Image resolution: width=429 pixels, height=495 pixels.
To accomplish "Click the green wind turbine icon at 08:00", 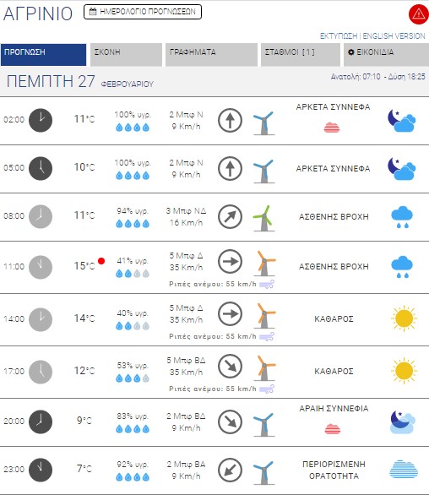I will (264, 218).
